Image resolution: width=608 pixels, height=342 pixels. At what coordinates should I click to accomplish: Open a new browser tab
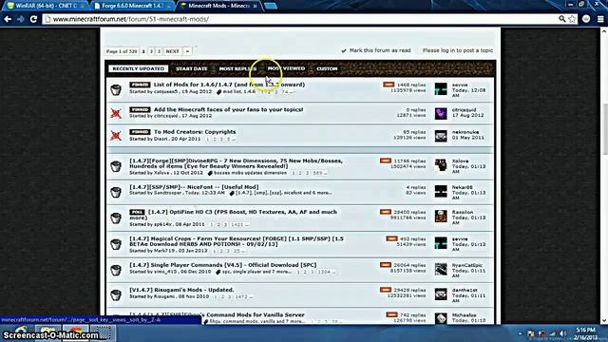271,6
